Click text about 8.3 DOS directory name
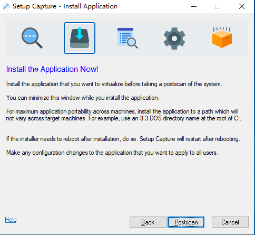 (x=164, y=118)
